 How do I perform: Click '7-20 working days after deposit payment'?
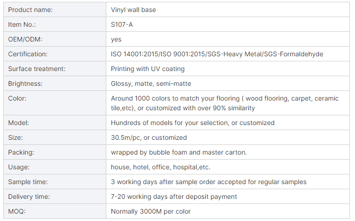[x=174, y=197]
